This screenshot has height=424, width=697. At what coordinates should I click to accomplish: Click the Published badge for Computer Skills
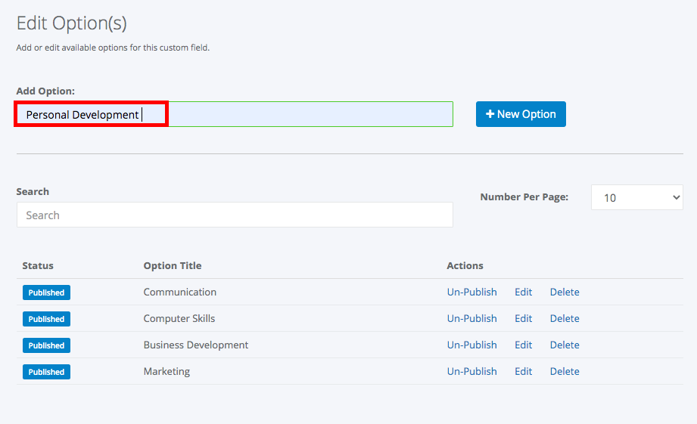pos(46,319)
